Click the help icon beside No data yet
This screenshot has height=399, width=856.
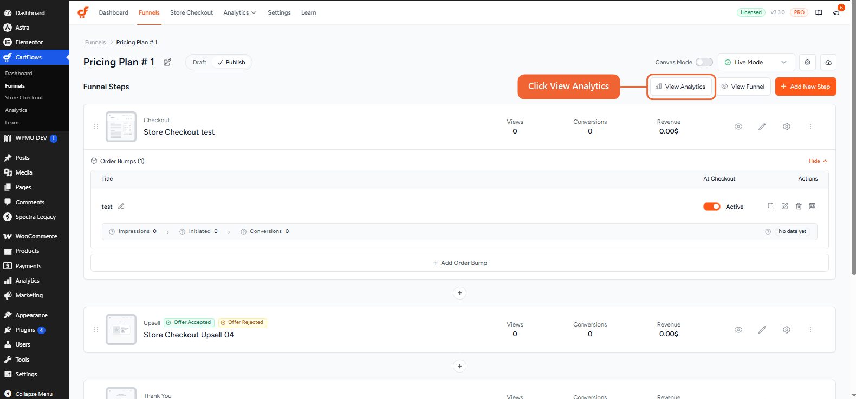tap(768, 231)
